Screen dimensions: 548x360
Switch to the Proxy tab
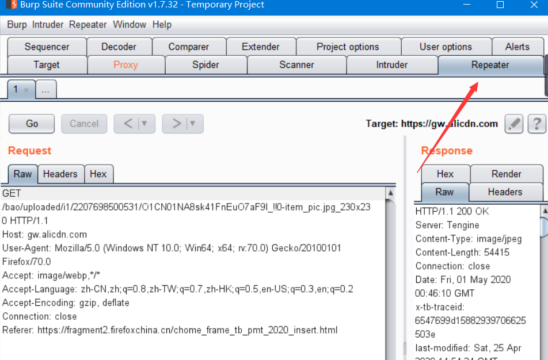pyautogui.click(x=126, y=65)
